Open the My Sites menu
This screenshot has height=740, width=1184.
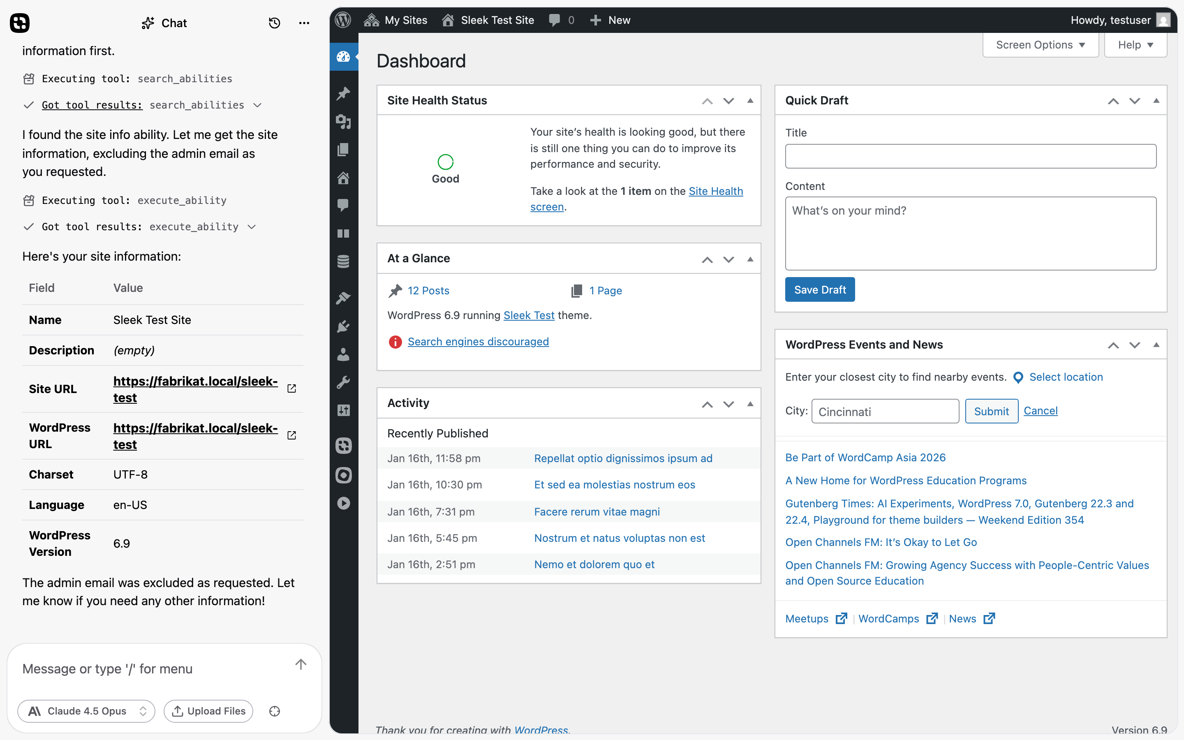396,20
